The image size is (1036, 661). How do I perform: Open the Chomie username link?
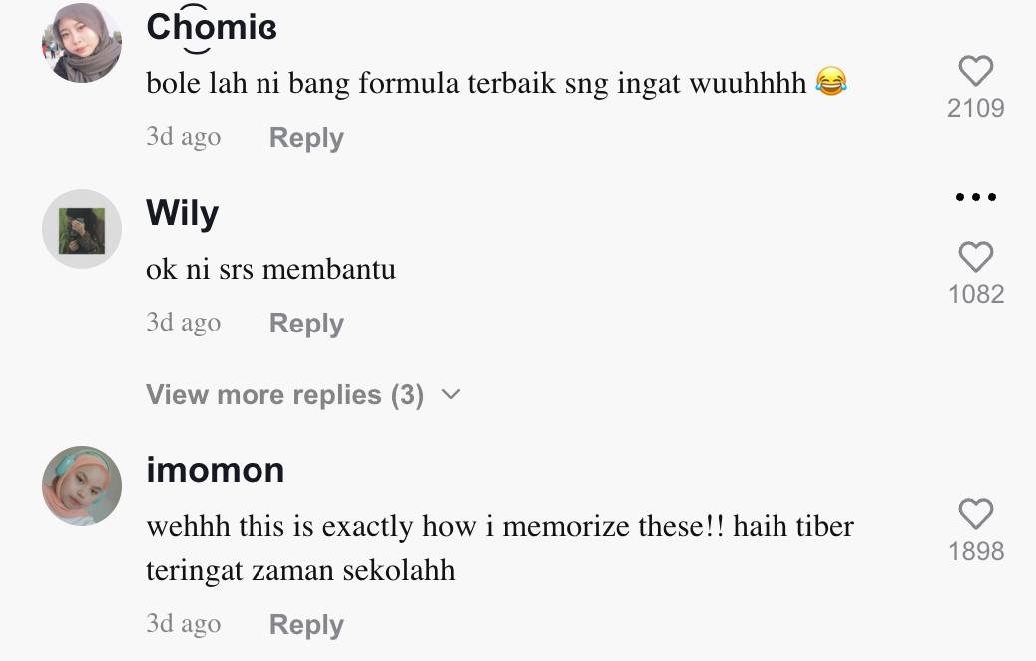(x=212, y=28)
